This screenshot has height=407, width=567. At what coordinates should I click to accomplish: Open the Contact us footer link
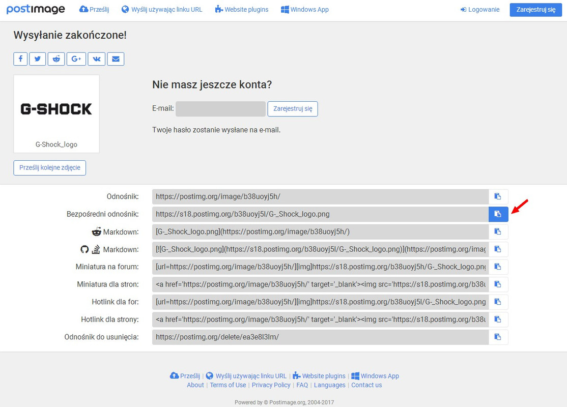coord(366,385)
